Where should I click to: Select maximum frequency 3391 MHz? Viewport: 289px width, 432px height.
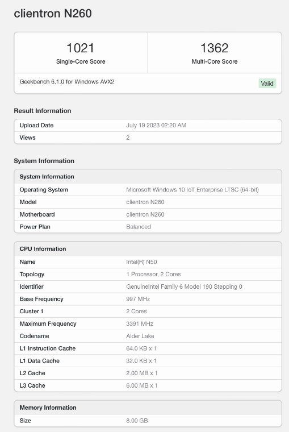click(x=140, y=324)
